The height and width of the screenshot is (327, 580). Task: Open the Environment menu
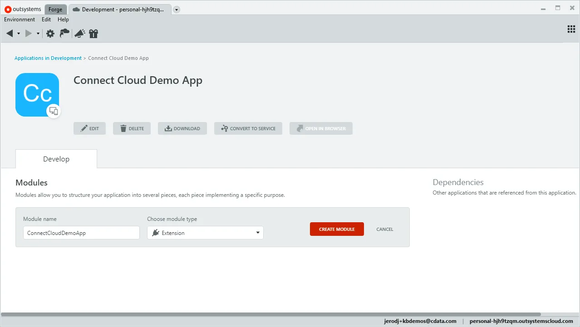(19, 20)
